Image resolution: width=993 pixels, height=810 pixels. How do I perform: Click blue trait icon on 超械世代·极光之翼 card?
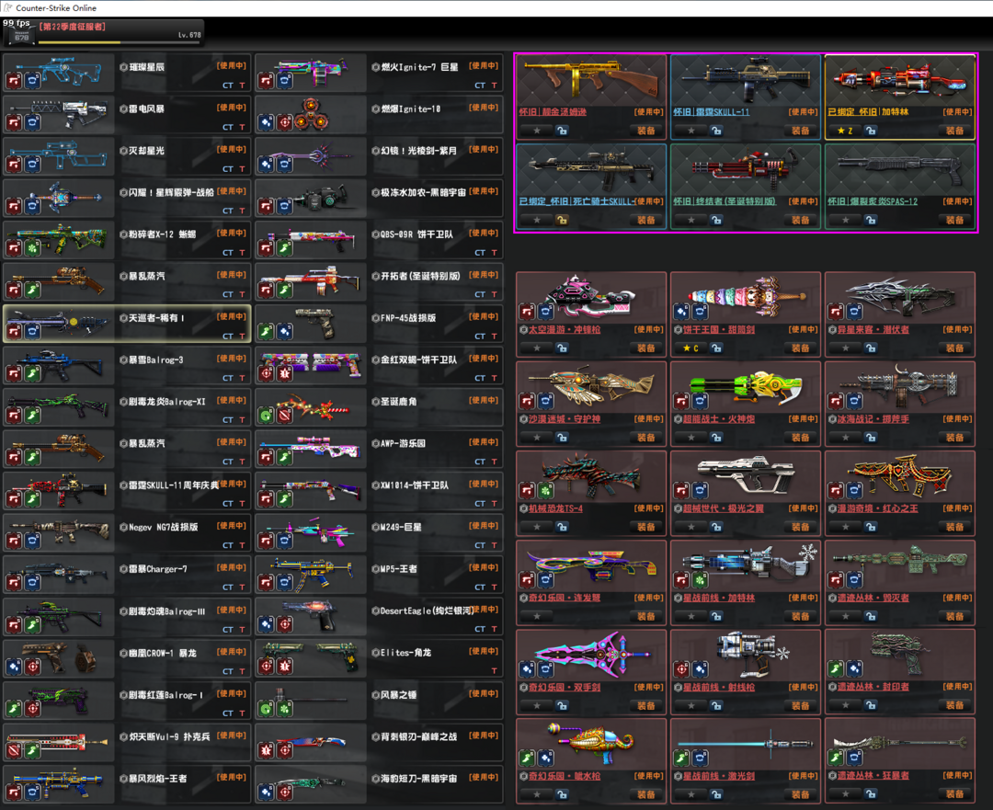(700, 489)
